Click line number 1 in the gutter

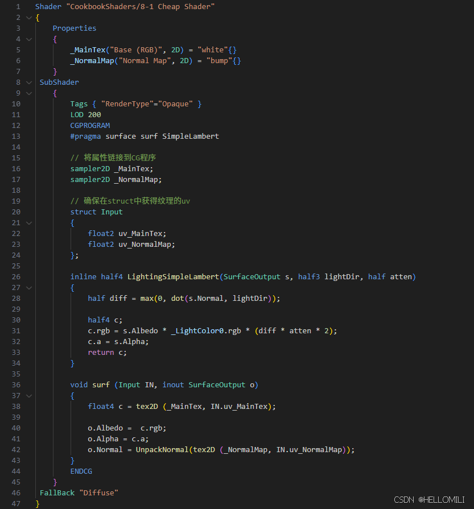pyautogui.click(x=18, y=7)
